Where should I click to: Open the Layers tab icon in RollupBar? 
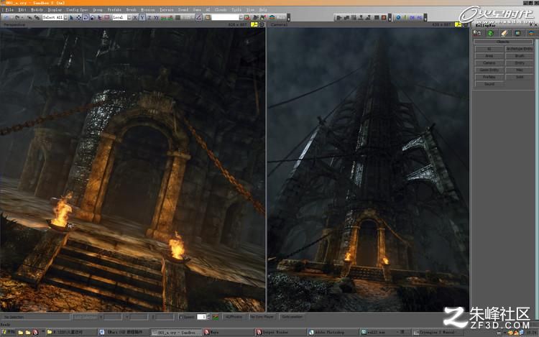[x=531, y=33]
